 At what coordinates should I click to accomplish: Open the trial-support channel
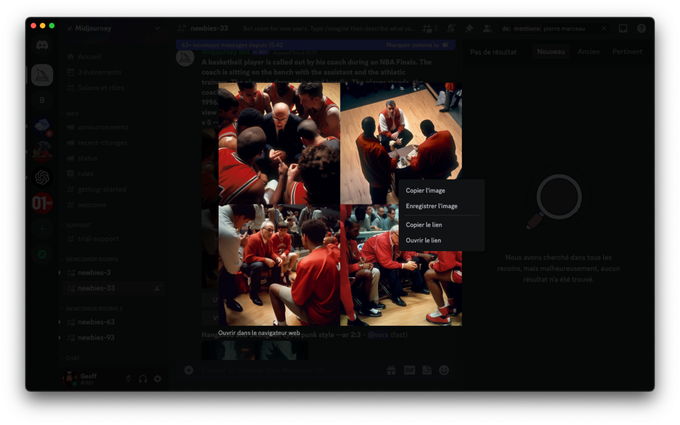coord(112,239)
